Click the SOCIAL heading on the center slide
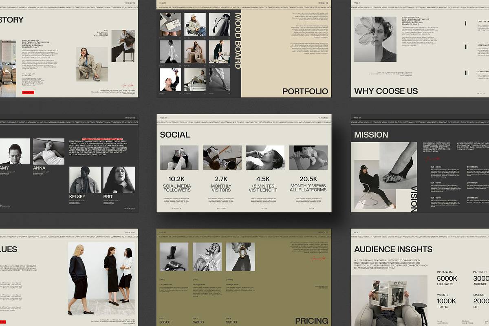The height and width of the screenshot is (326, 489). [x=174, y=134]
